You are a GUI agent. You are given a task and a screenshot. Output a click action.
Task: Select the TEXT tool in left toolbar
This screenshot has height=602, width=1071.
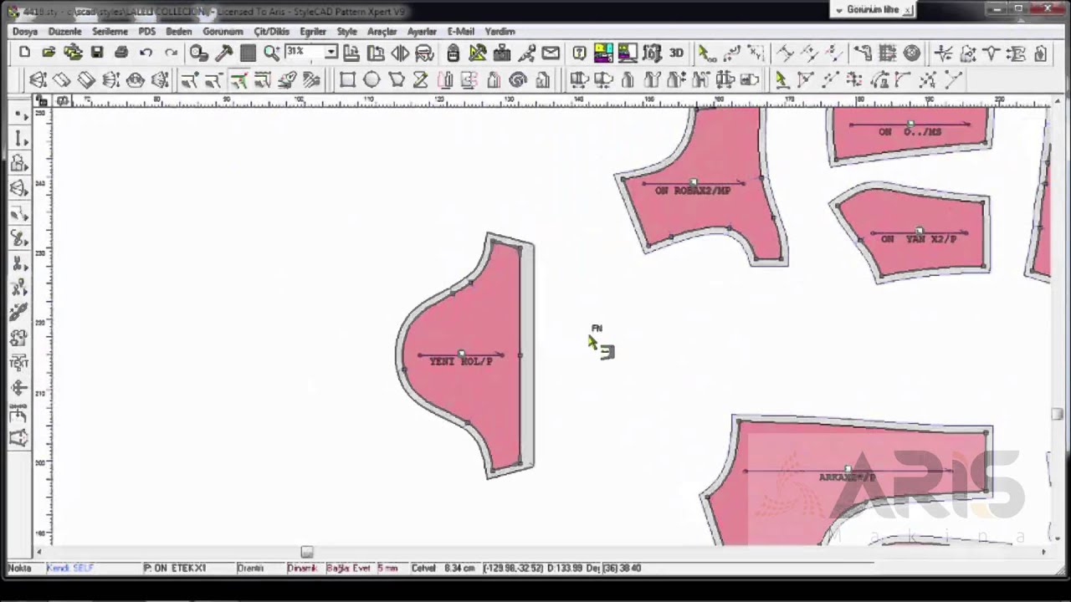click(18, 363)
